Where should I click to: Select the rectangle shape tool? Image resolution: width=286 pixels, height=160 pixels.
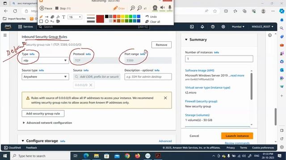[41, 21]
